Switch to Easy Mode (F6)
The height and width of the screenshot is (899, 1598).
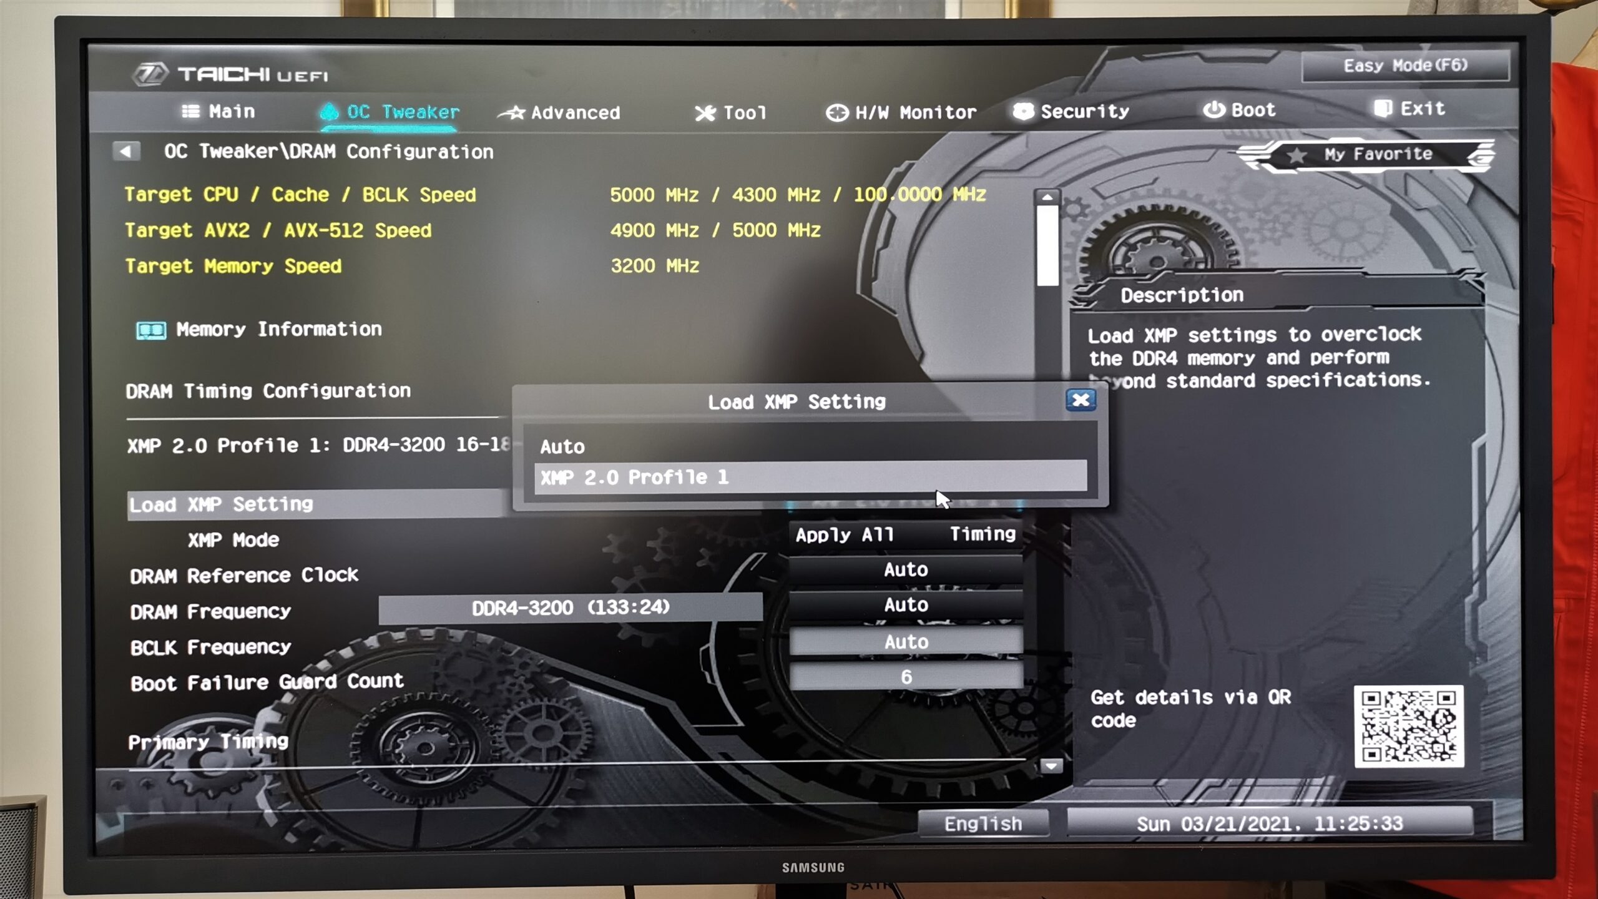point(1404,66)
